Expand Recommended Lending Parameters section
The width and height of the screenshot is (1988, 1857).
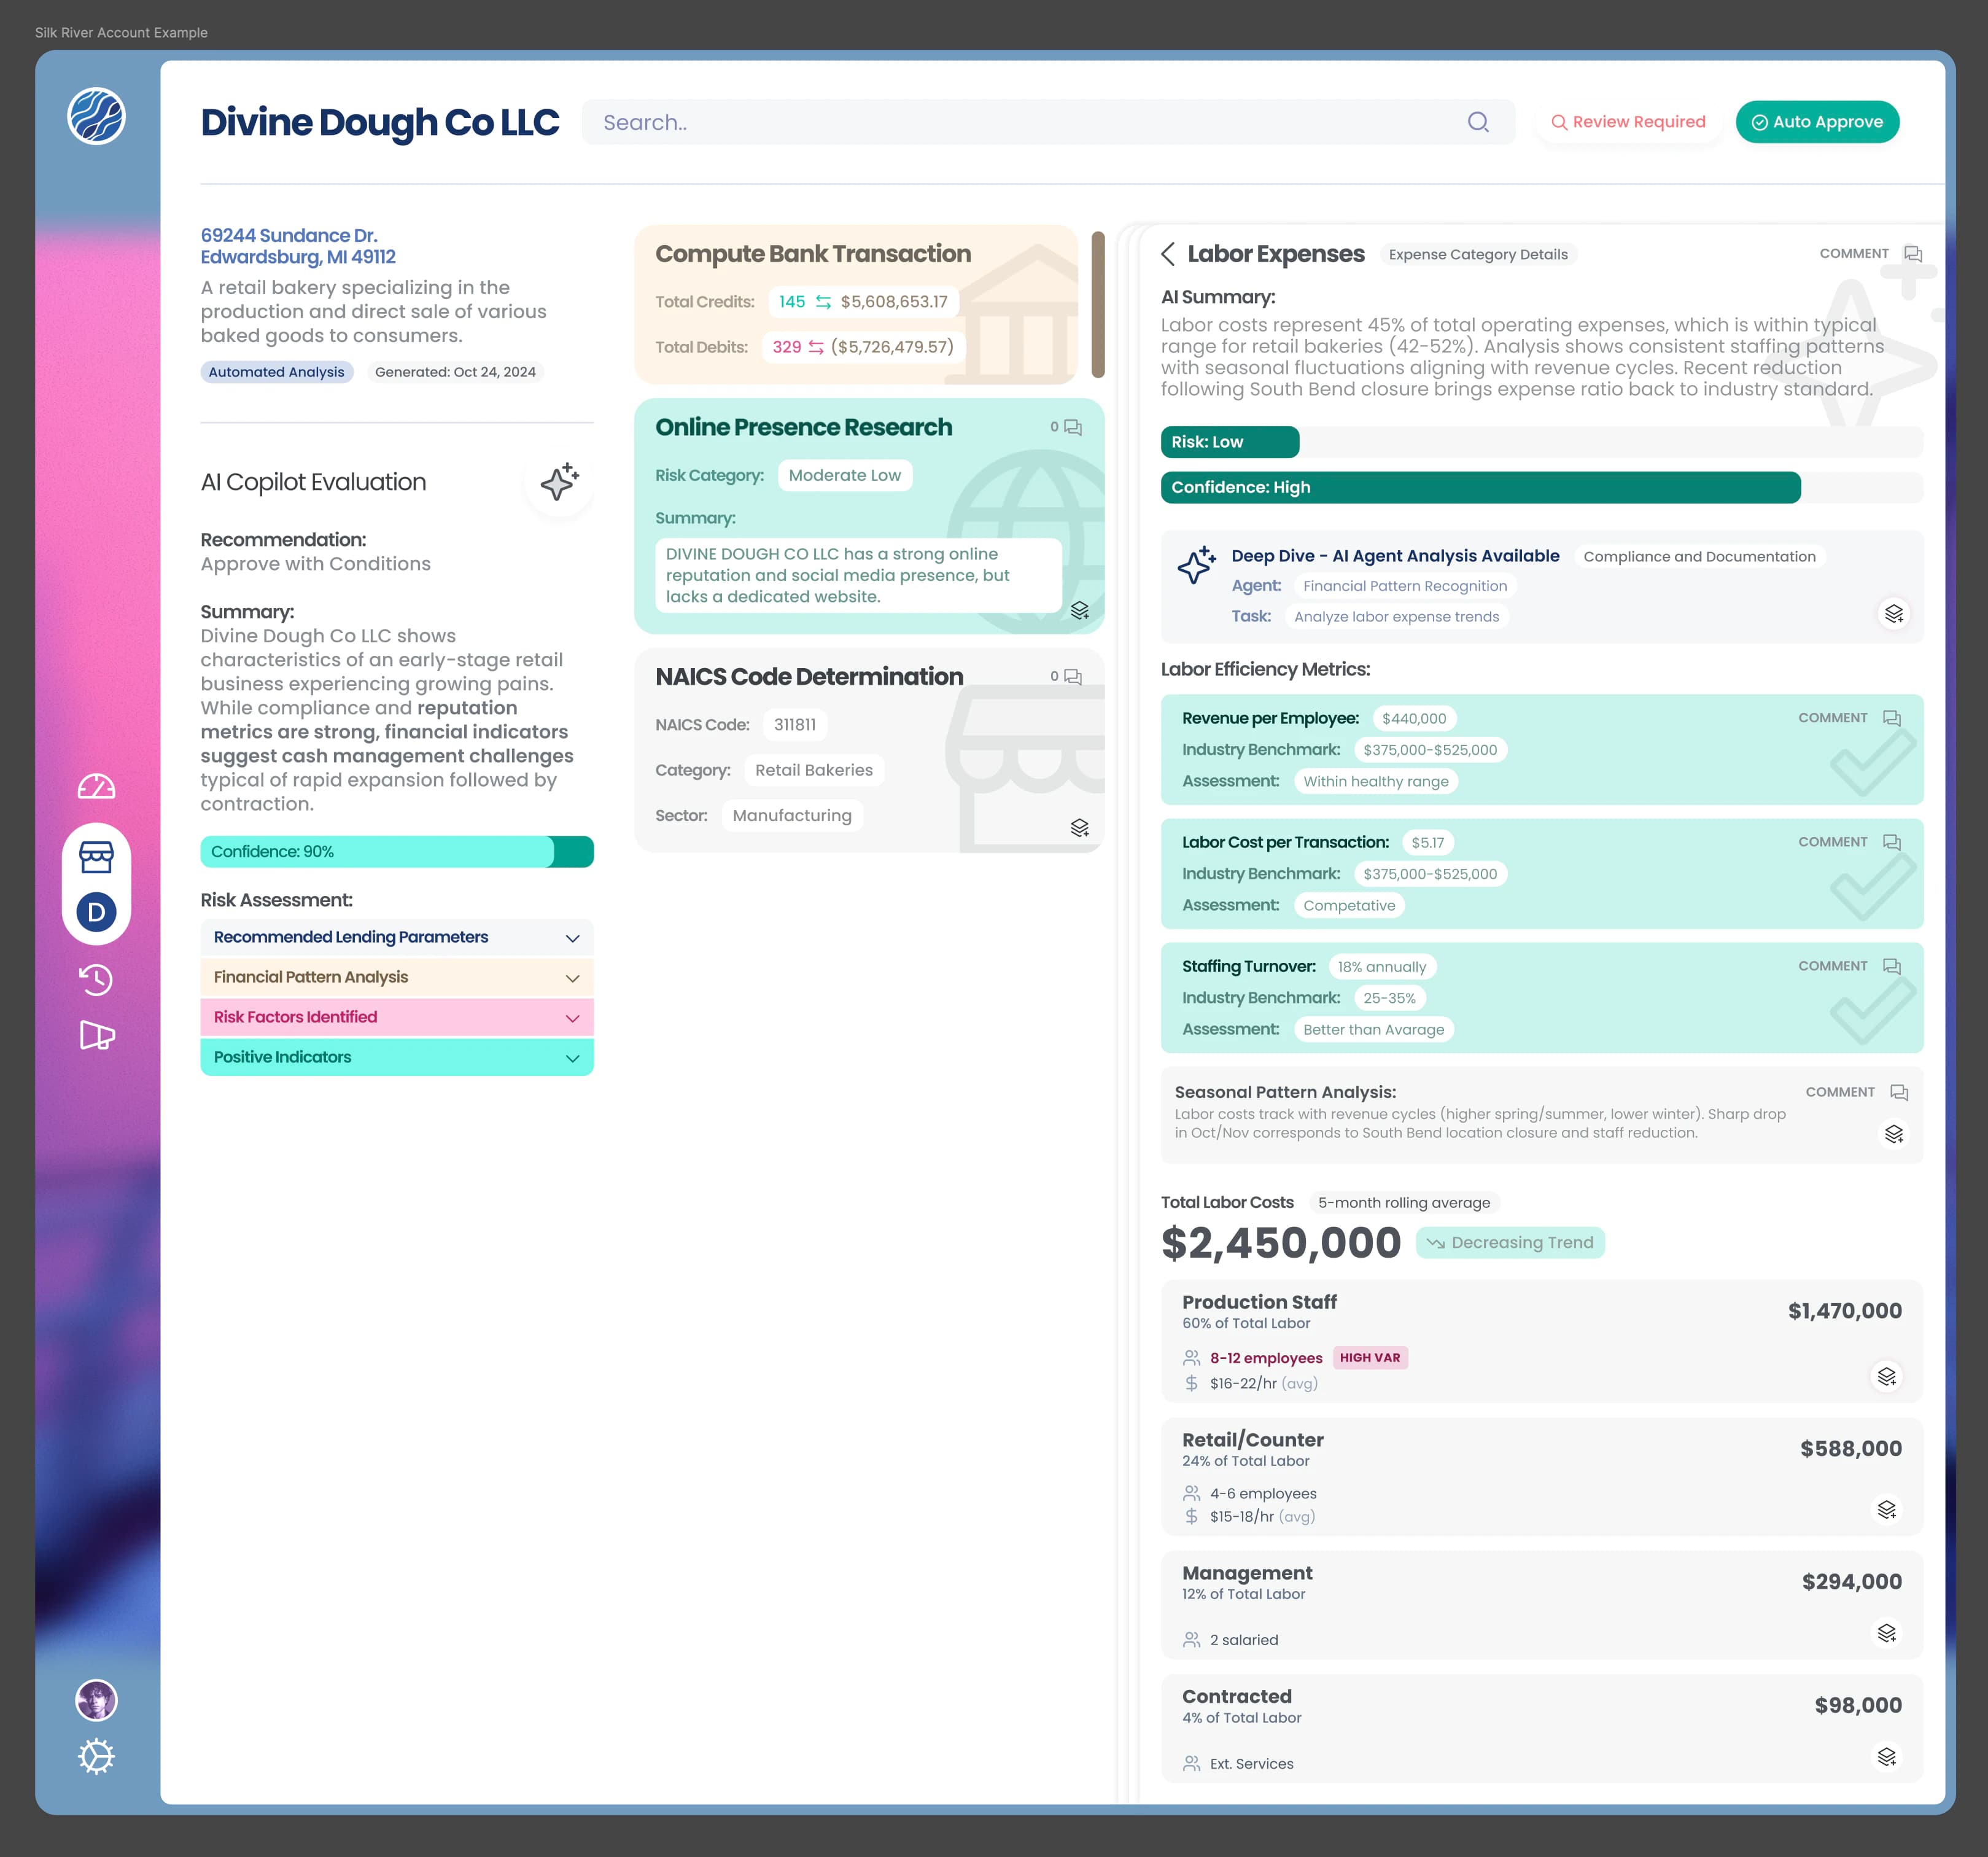point(397,938)
